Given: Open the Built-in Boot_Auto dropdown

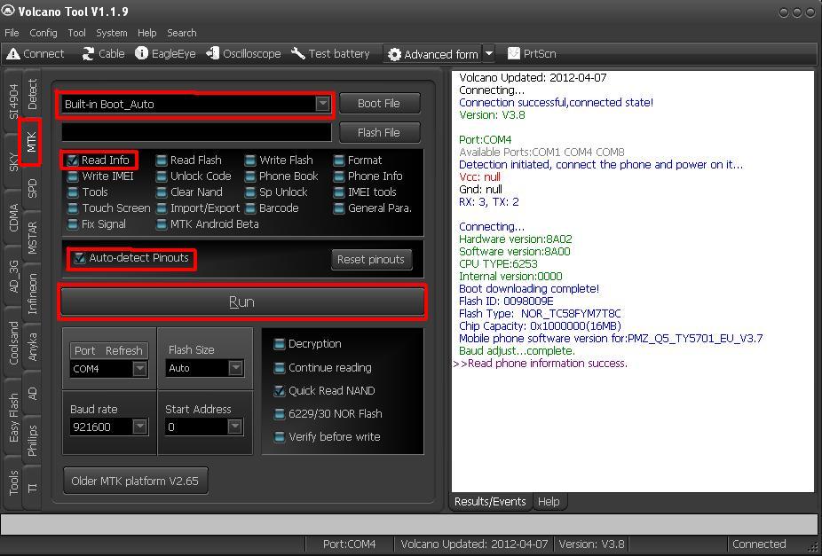Looking at the screenshot, I should [x=322, y=104].
